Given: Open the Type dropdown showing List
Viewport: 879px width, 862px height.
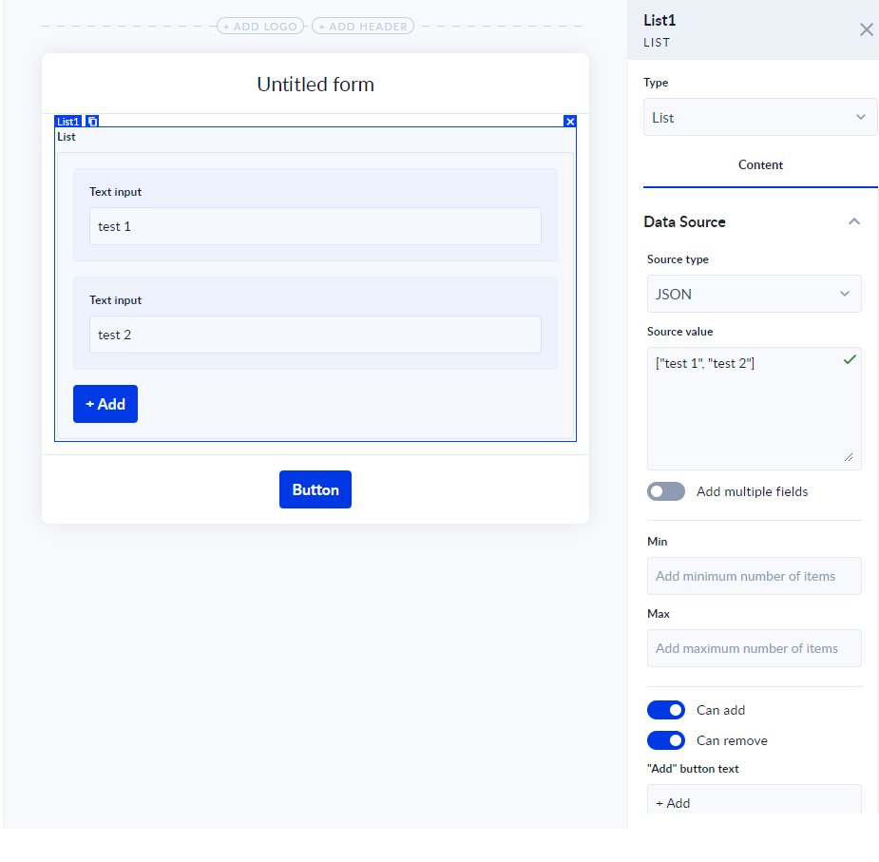Looking at the screenshot, I should pyautogui.click(x=759, y=118).
